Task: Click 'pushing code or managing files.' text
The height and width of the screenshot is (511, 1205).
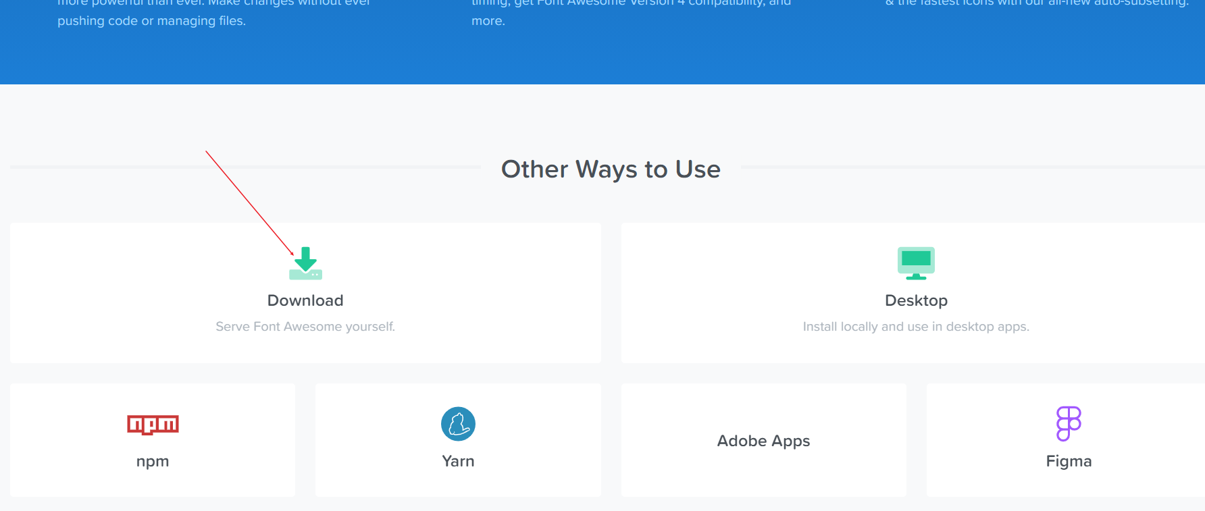Action: click(151, 21)
